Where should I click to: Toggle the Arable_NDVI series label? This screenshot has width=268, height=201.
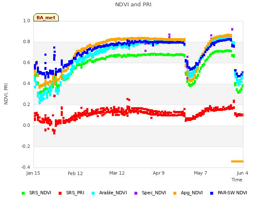coord(113,193)
